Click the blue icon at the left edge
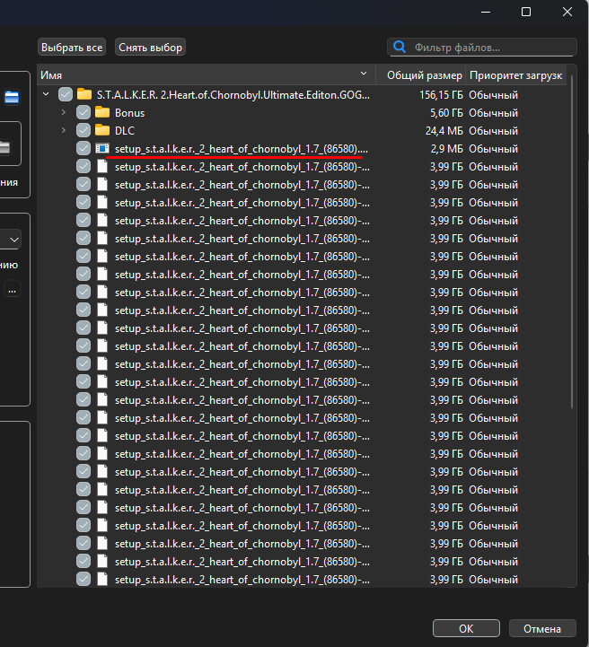 point(12,98)
